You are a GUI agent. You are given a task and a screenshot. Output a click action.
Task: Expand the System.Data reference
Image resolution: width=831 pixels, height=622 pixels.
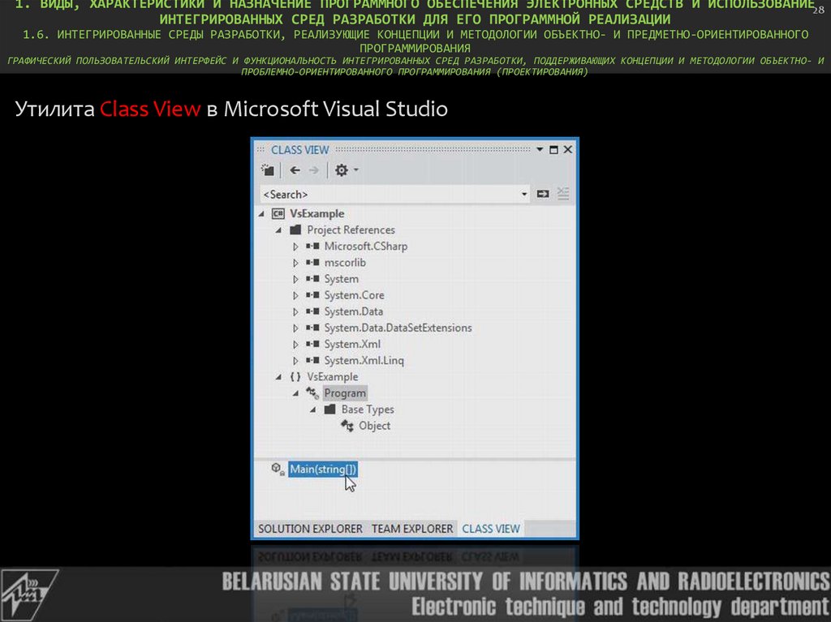coord(295,312)
